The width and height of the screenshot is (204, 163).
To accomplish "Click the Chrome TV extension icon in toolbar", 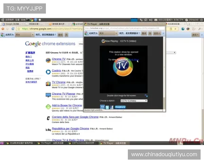I will point(188,29).
